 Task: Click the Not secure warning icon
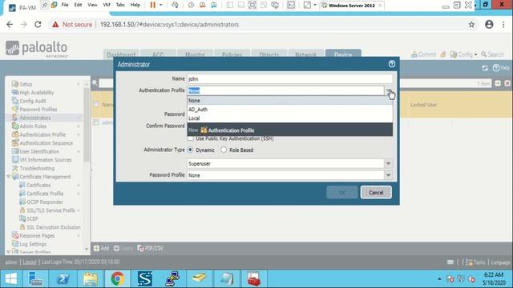pyautogui.click(x=55, y=25)
